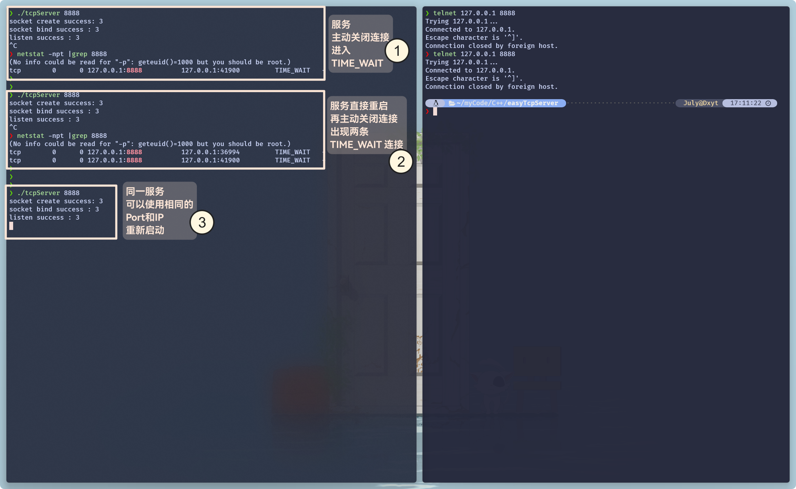Click the blinking cursor in left terminal

[x=11, y=226]
